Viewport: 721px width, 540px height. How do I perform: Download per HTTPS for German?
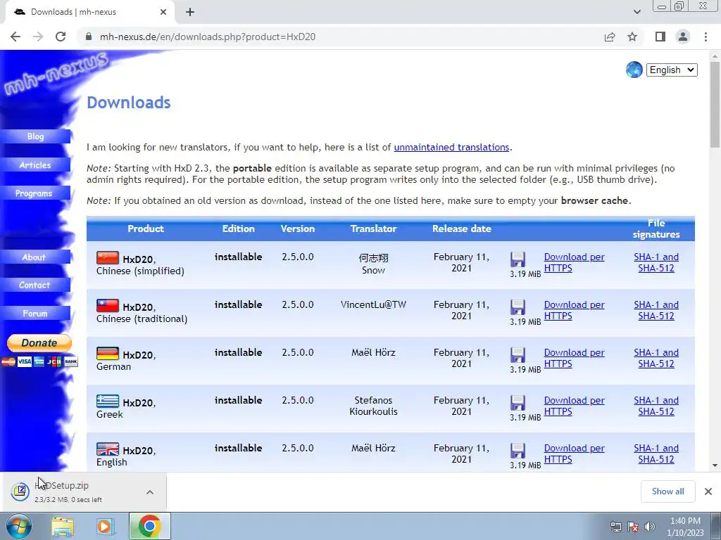[574, 358]
